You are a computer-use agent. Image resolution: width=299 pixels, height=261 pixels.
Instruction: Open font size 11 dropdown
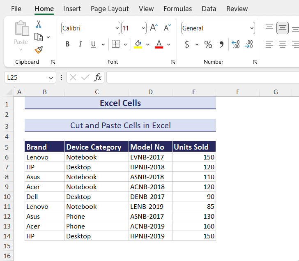pos(143,28)
